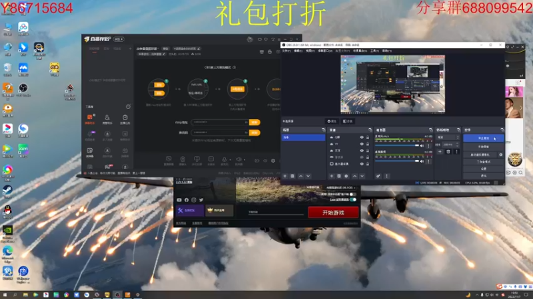Open the Scene Collection menu in OBS

click(x=360, y=51)
